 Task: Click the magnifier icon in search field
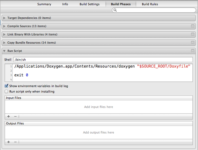click(x=115, y=10)
